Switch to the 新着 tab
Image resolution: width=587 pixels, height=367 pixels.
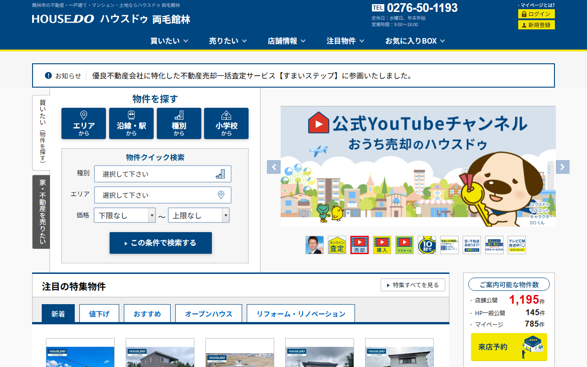(x=58, y=314)
